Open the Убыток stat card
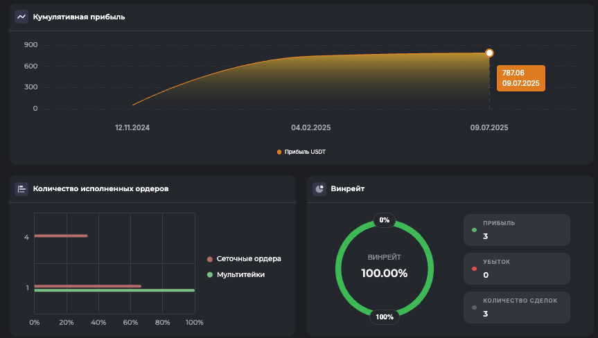The height and width of the screenshot is (338, 598). pos(516,269)
